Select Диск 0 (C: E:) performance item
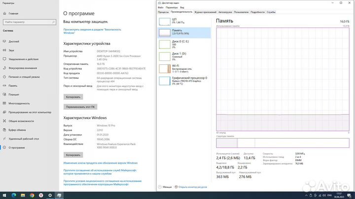The height and width of the screenshot is (199, 355). point(184,44)
